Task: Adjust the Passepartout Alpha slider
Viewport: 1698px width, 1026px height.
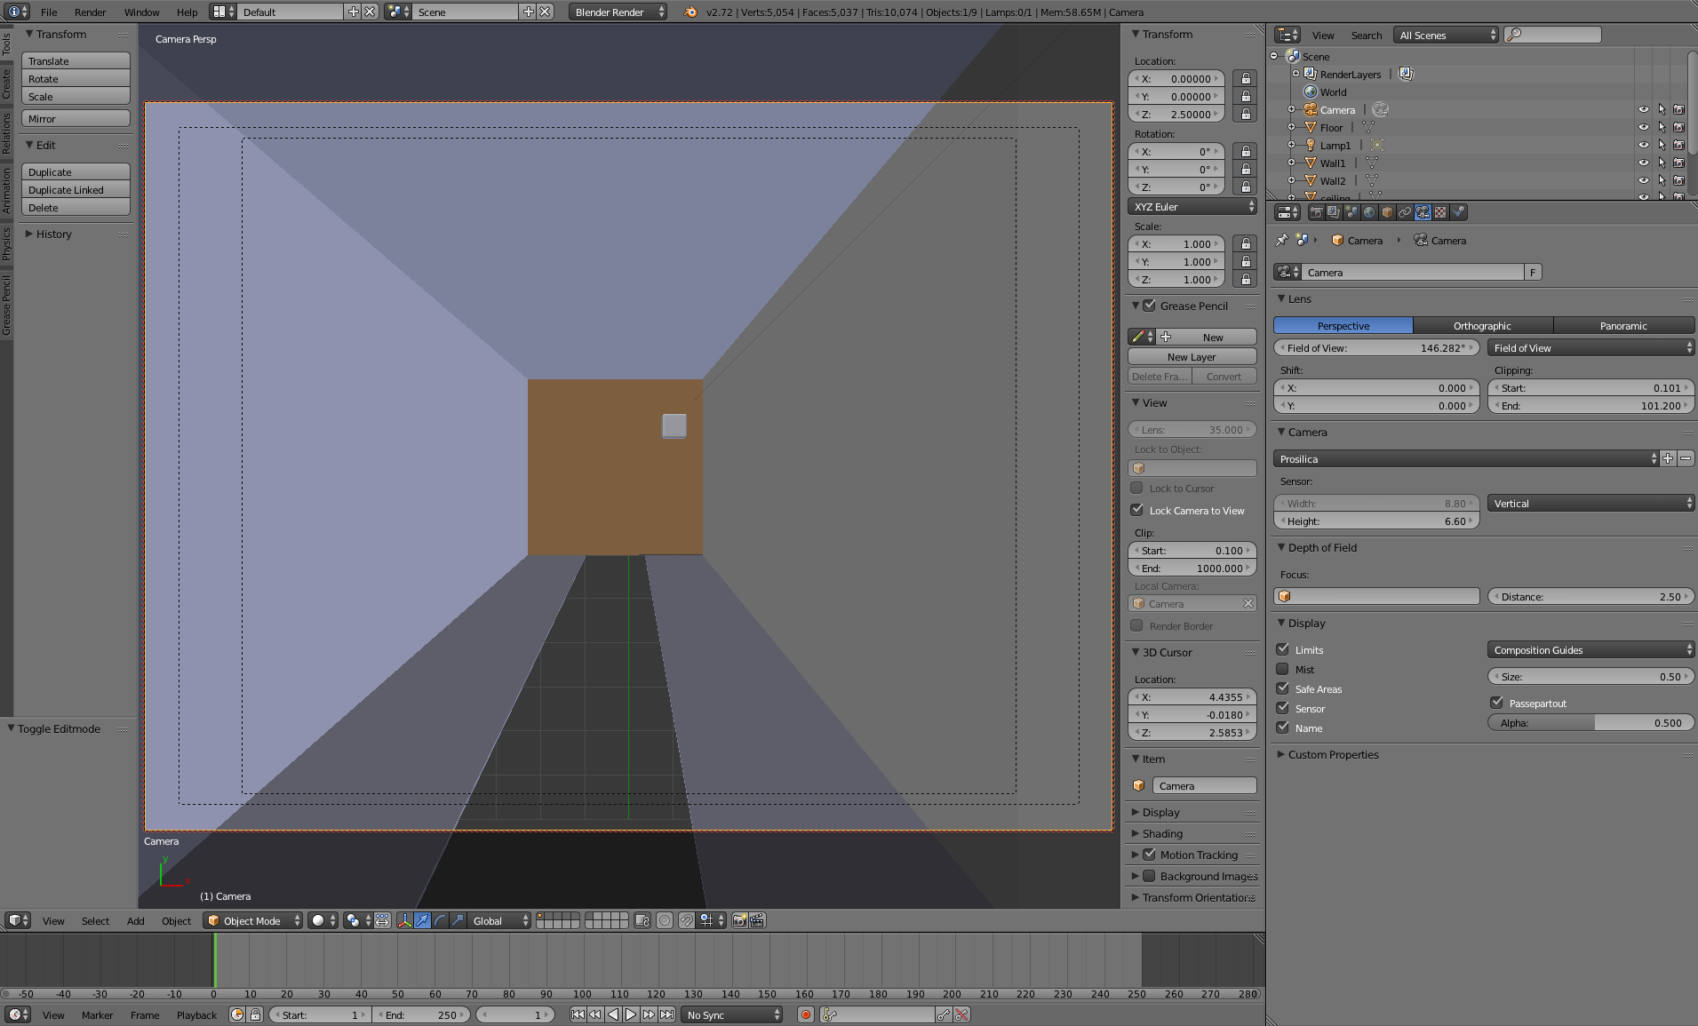Action: pos(1590,722)
